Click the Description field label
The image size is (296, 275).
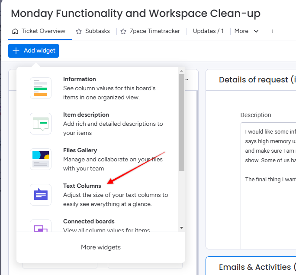click(256, 115)
